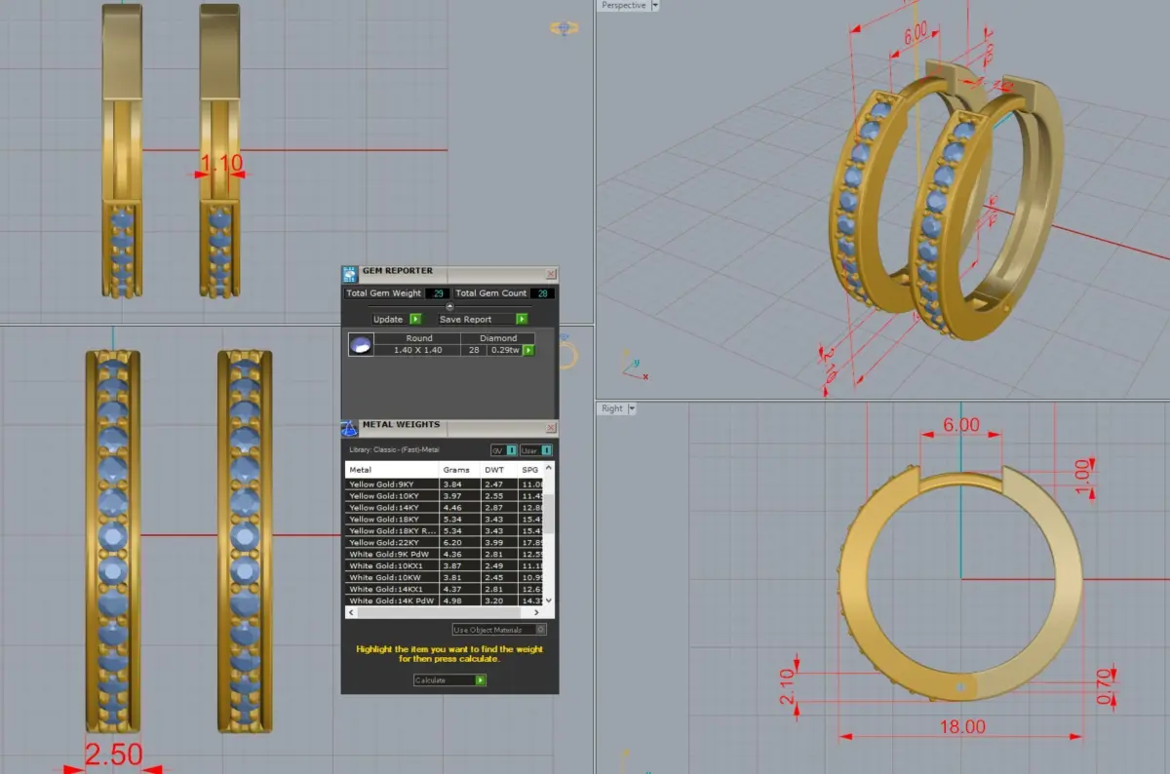Toggle the Use Object Materials option
The height and width of the screenshot is (774, 1170).
[x=499, y=630]
